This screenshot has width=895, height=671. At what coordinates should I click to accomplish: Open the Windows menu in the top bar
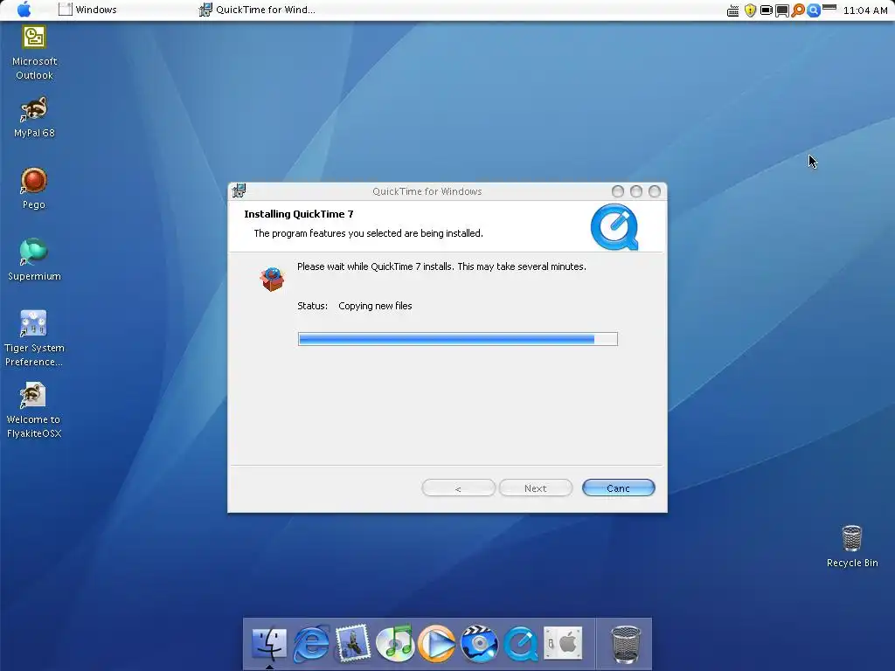click(87, 10)
